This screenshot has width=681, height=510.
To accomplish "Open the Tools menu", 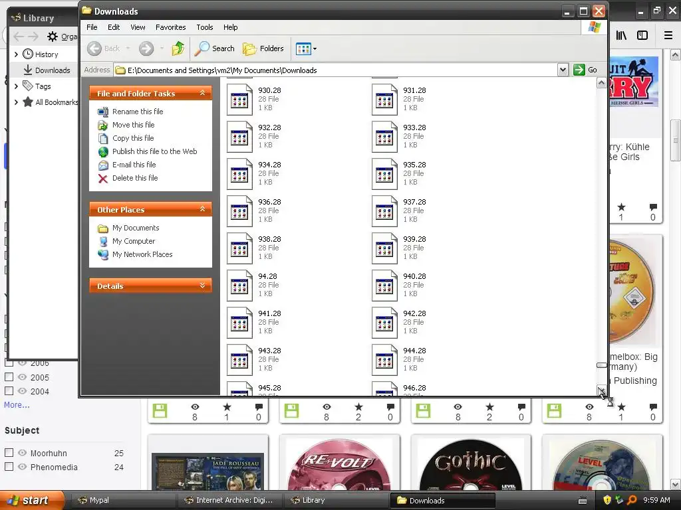I will coord(205,27).
